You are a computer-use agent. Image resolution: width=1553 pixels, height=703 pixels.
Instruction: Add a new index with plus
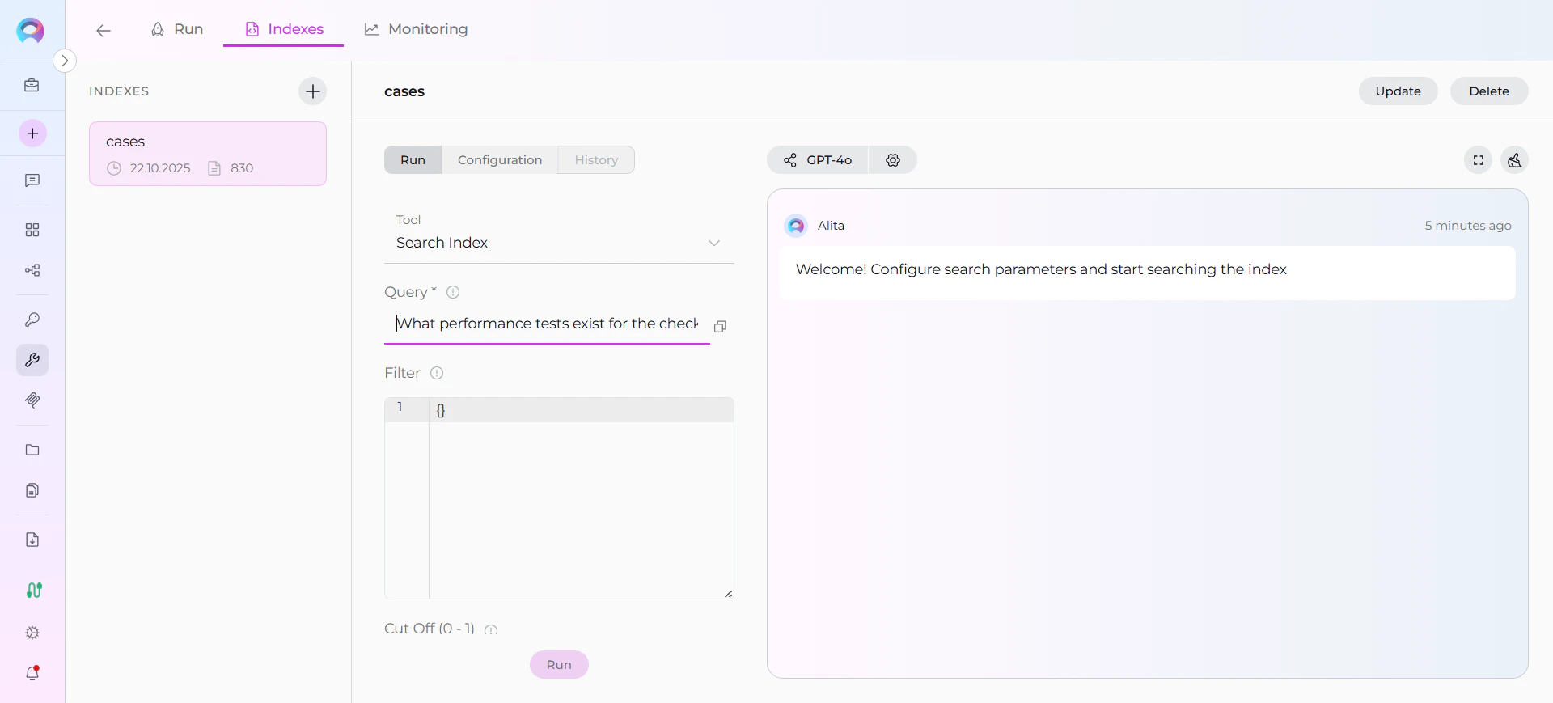coord(313,91)
